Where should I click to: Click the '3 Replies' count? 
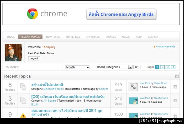(10, 101)
